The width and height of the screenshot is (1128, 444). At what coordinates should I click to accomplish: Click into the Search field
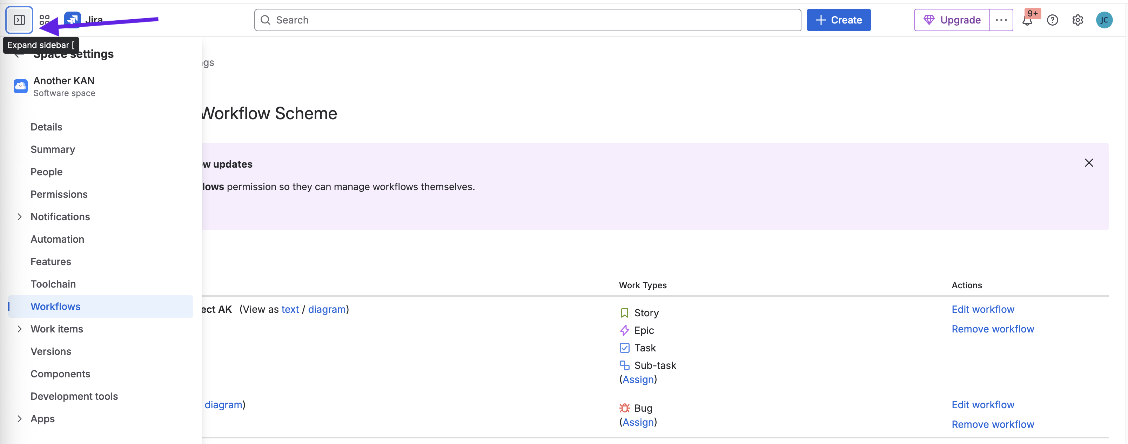[527, 20]
